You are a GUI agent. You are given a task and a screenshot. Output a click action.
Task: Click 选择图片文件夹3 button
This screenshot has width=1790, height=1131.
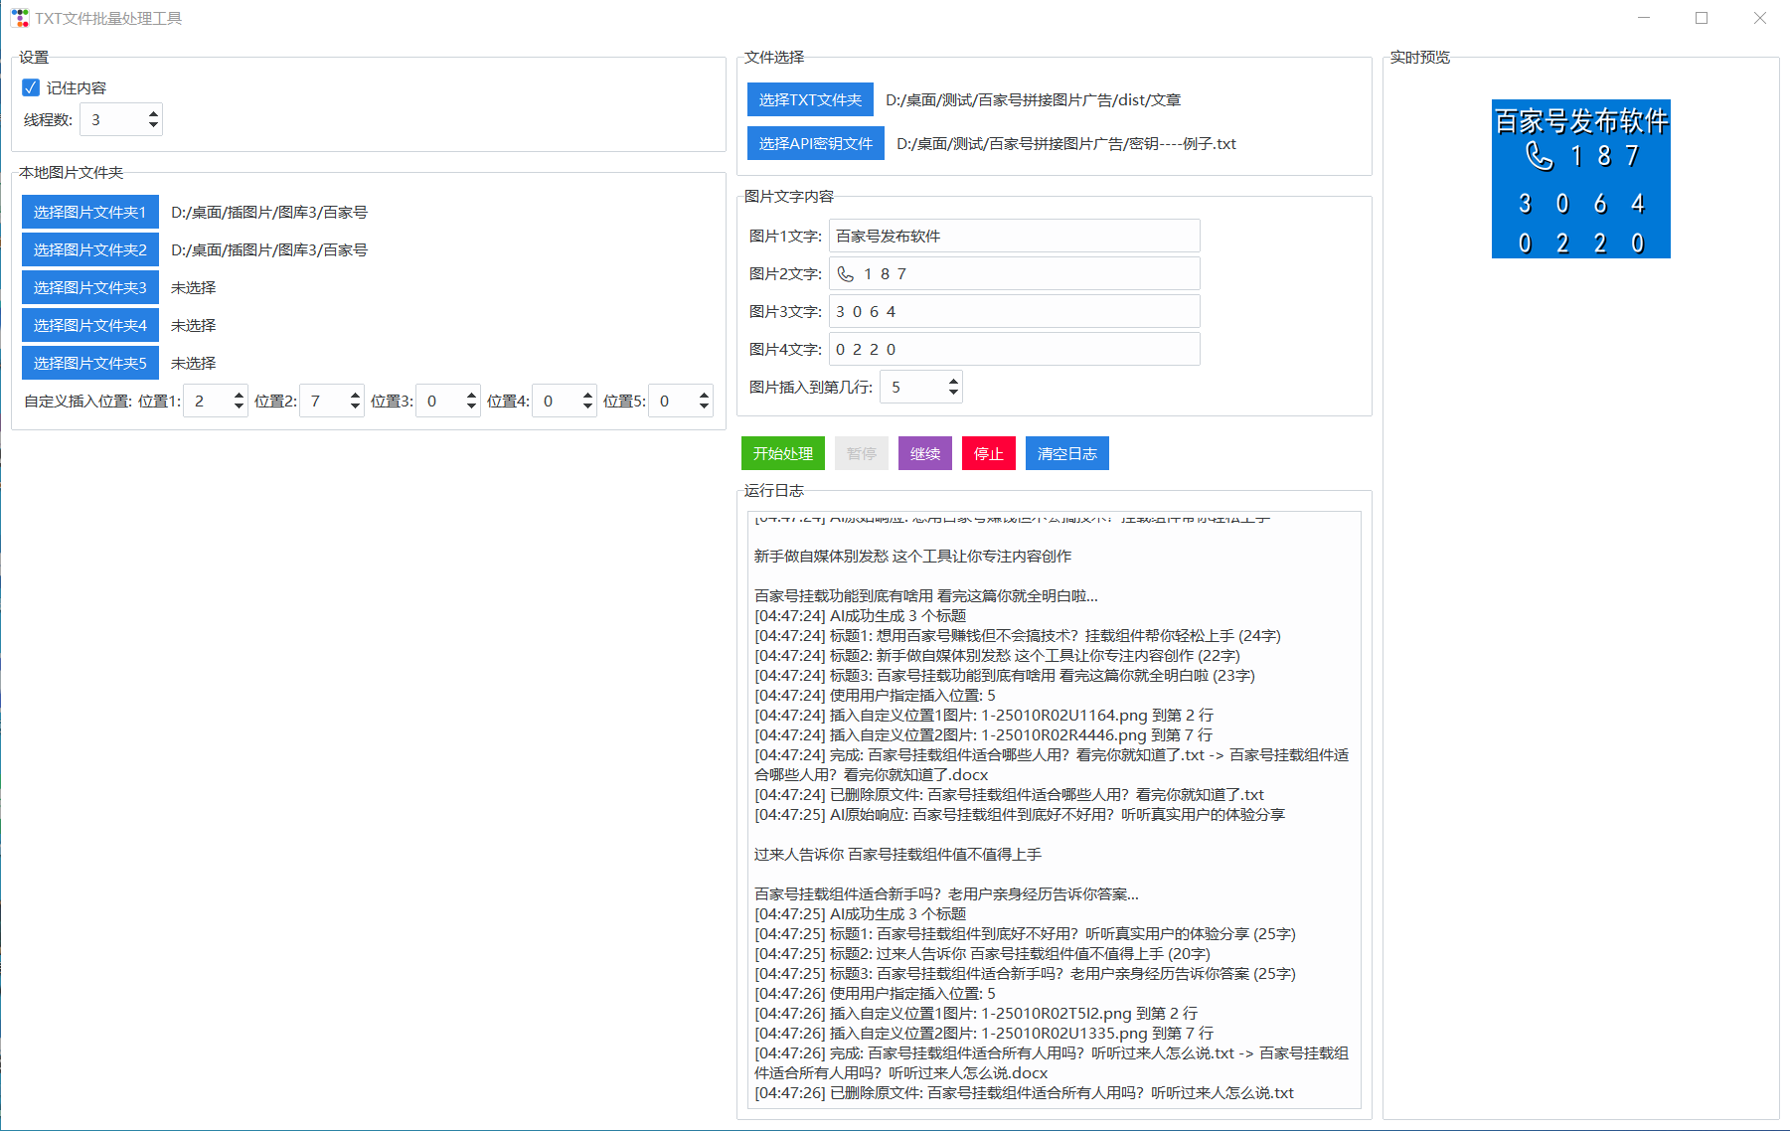90,287
